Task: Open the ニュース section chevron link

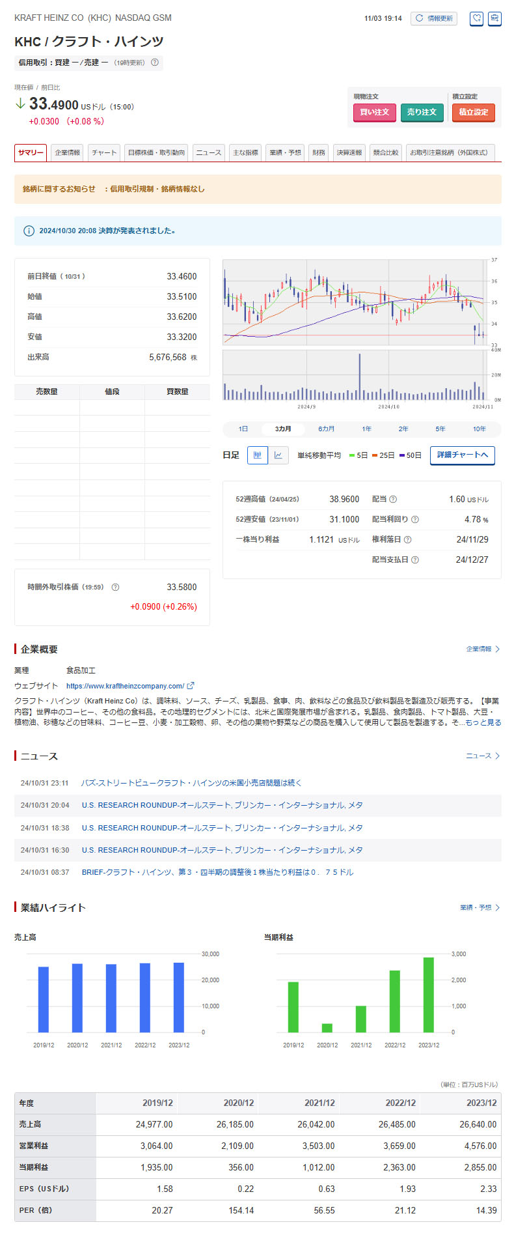Action: pos(483,756)
